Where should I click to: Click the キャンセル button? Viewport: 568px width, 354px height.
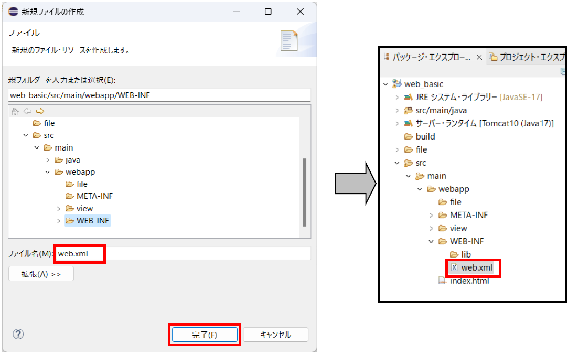coord(275,335)
